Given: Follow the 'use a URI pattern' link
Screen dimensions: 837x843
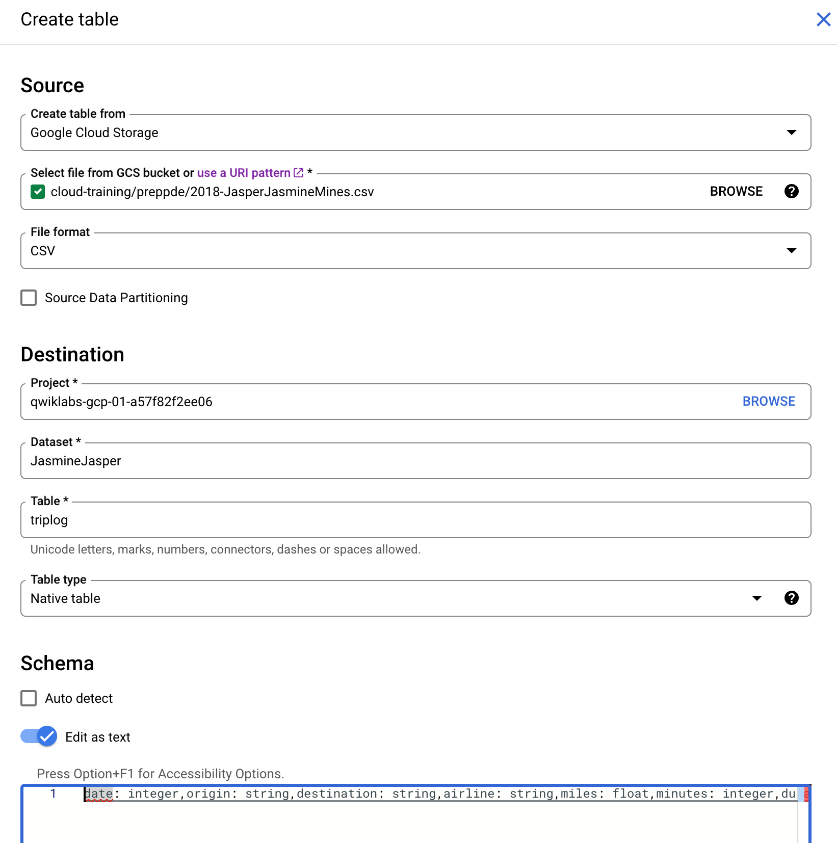Looking at the screenshot, I should tap(244, 173).
